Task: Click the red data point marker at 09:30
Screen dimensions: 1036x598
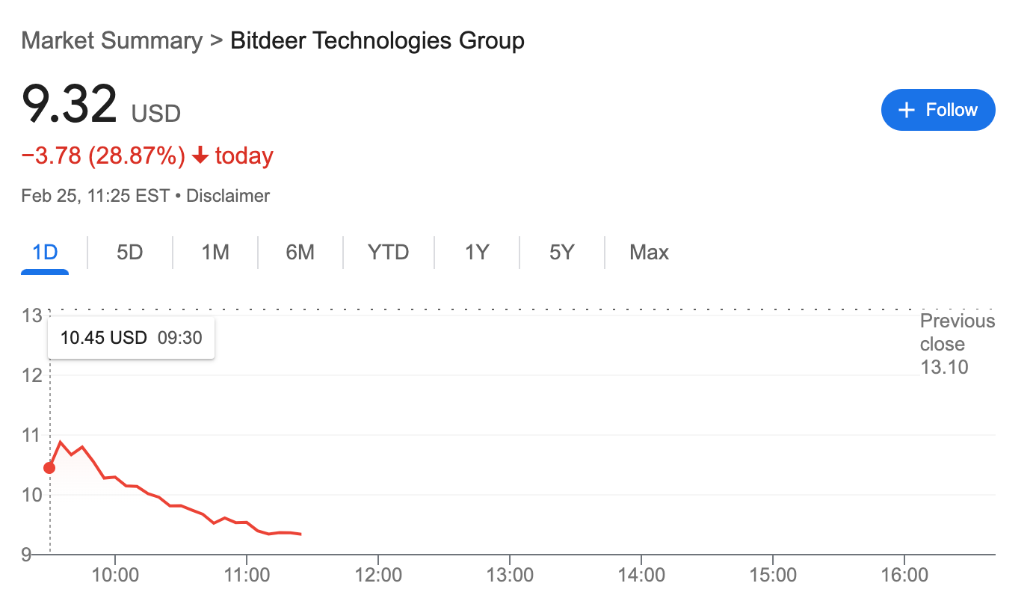Action: [x=49, y=468]
